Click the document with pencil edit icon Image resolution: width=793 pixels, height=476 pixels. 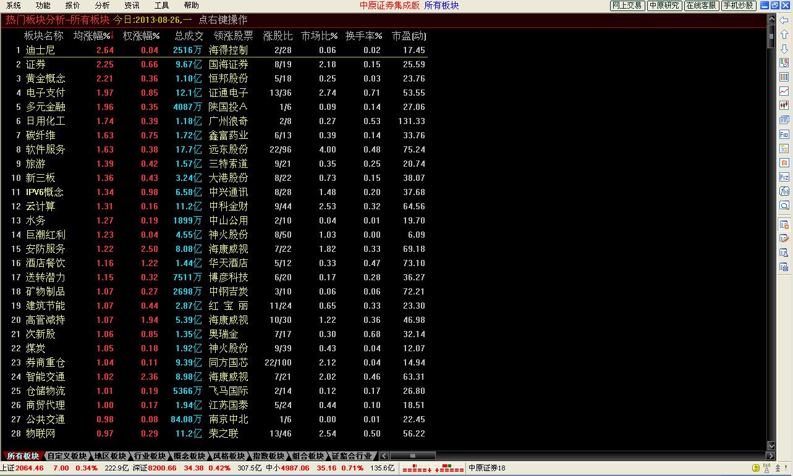tap(784, 238)
